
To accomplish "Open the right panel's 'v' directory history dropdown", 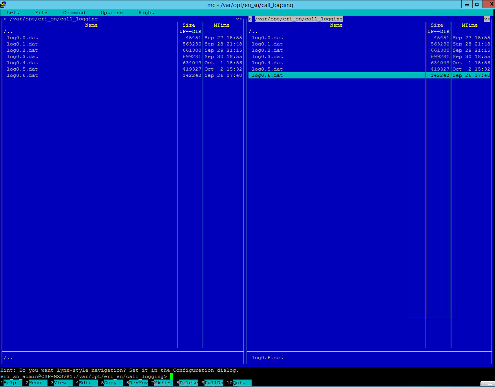I will click(485, 18).
